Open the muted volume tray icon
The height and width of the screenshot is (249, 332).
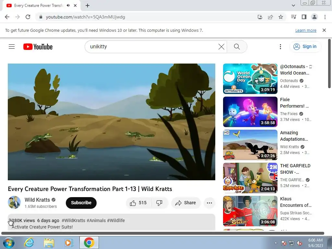(299, 243)
